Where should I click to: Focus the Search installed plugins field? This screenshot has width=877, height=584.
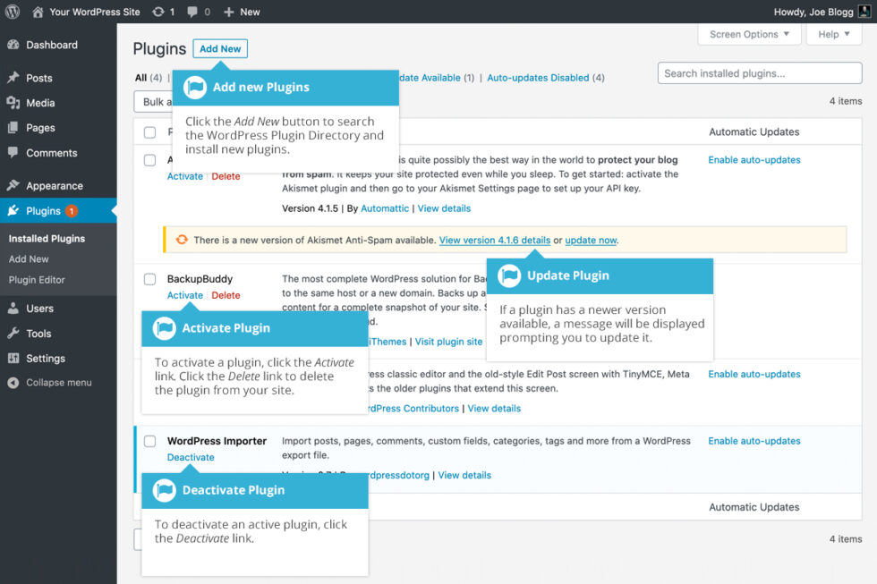[760, 73]
